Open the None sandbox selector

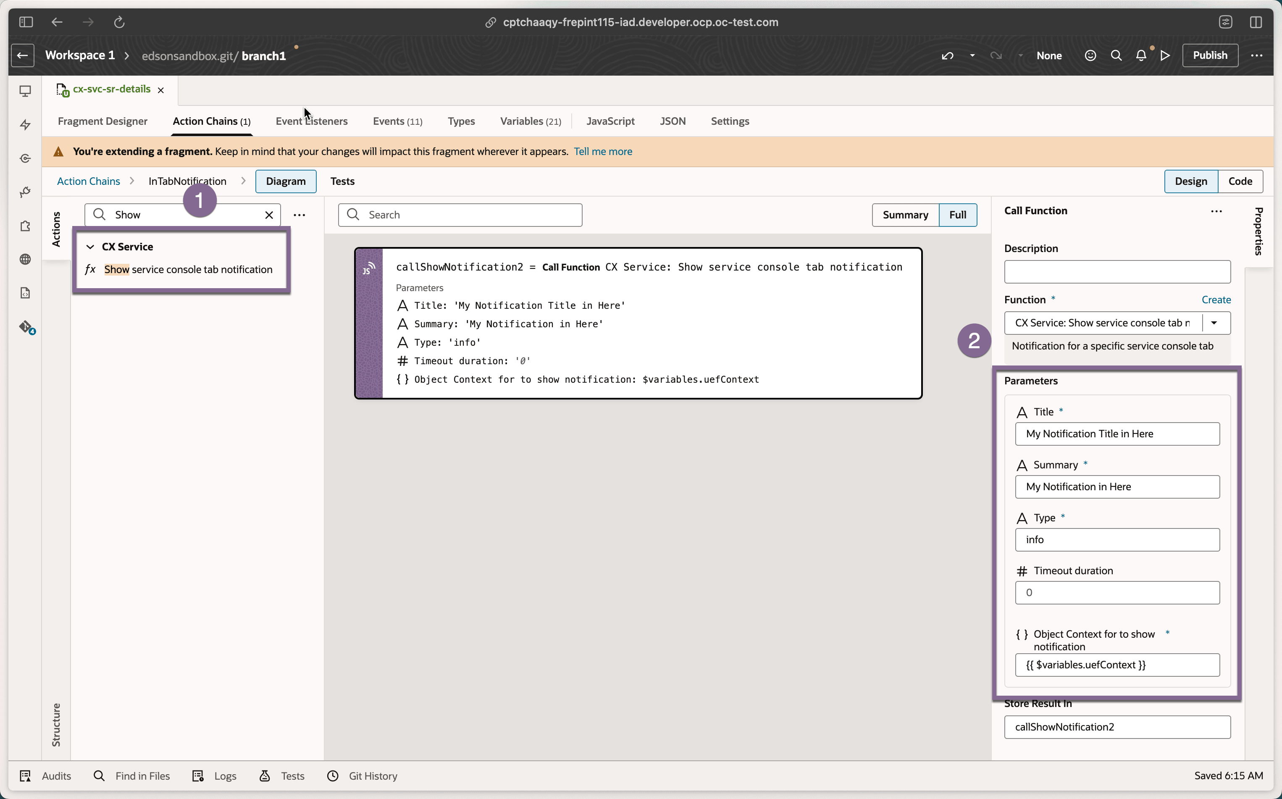pos(1049,55)
